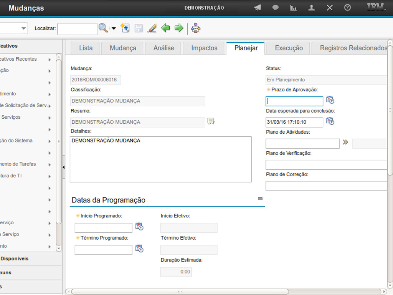Open the workflow route icon
393x295 pixels.
tap(196, 28)
